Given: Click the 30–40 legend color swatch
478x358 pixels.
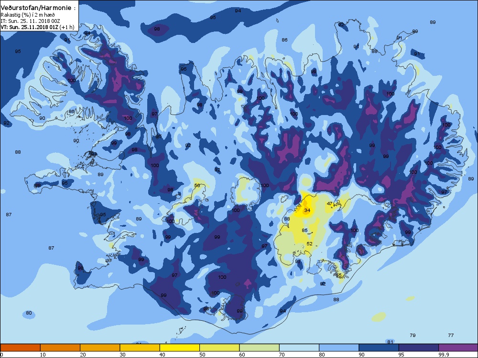Looking at the screenshot, I should point(140,347).
